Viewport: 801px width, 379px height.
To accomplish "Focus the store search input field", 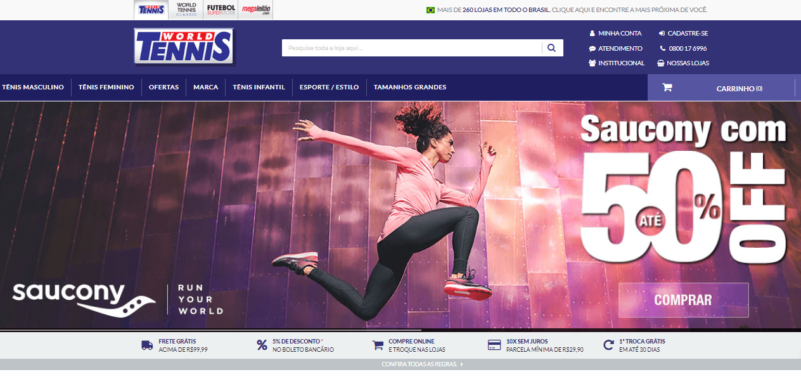I will [x=412, y=48].
